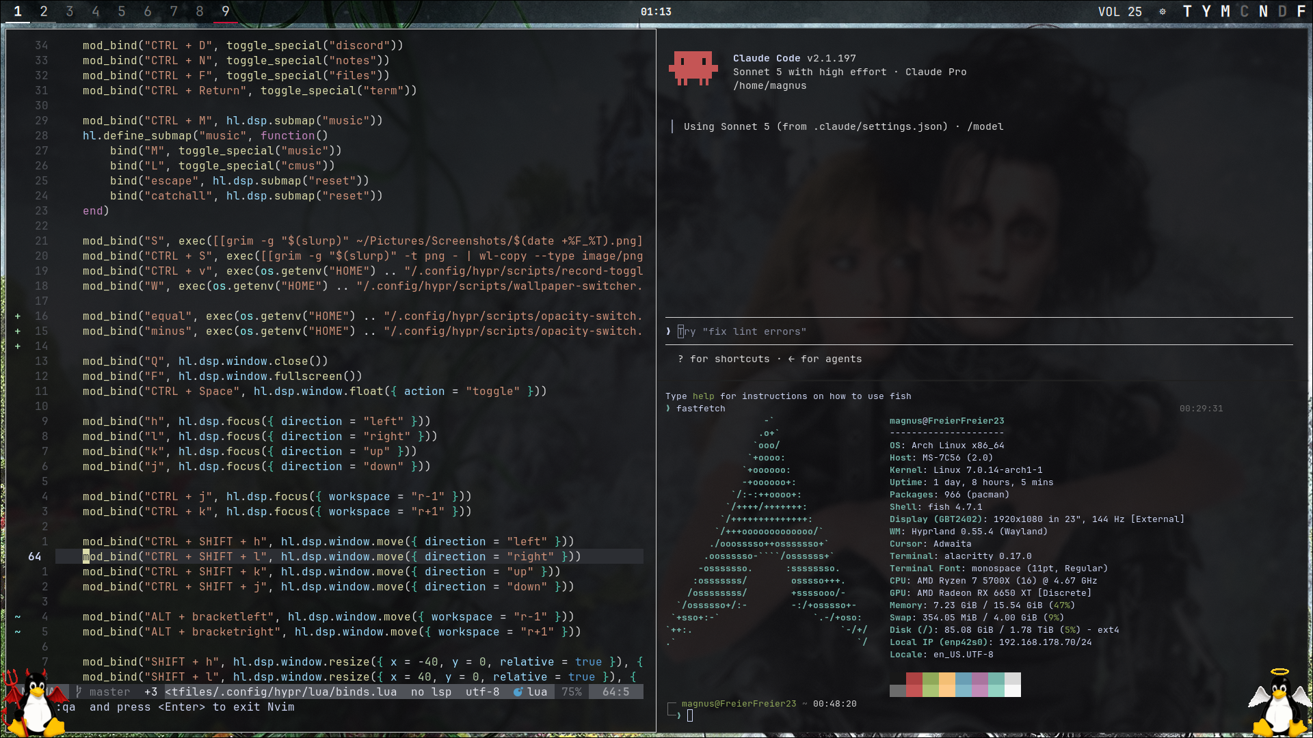The image size is (1313, 738).
Task: Click the "75%" scroll percentage in statusline
Action: pos(572,692)
